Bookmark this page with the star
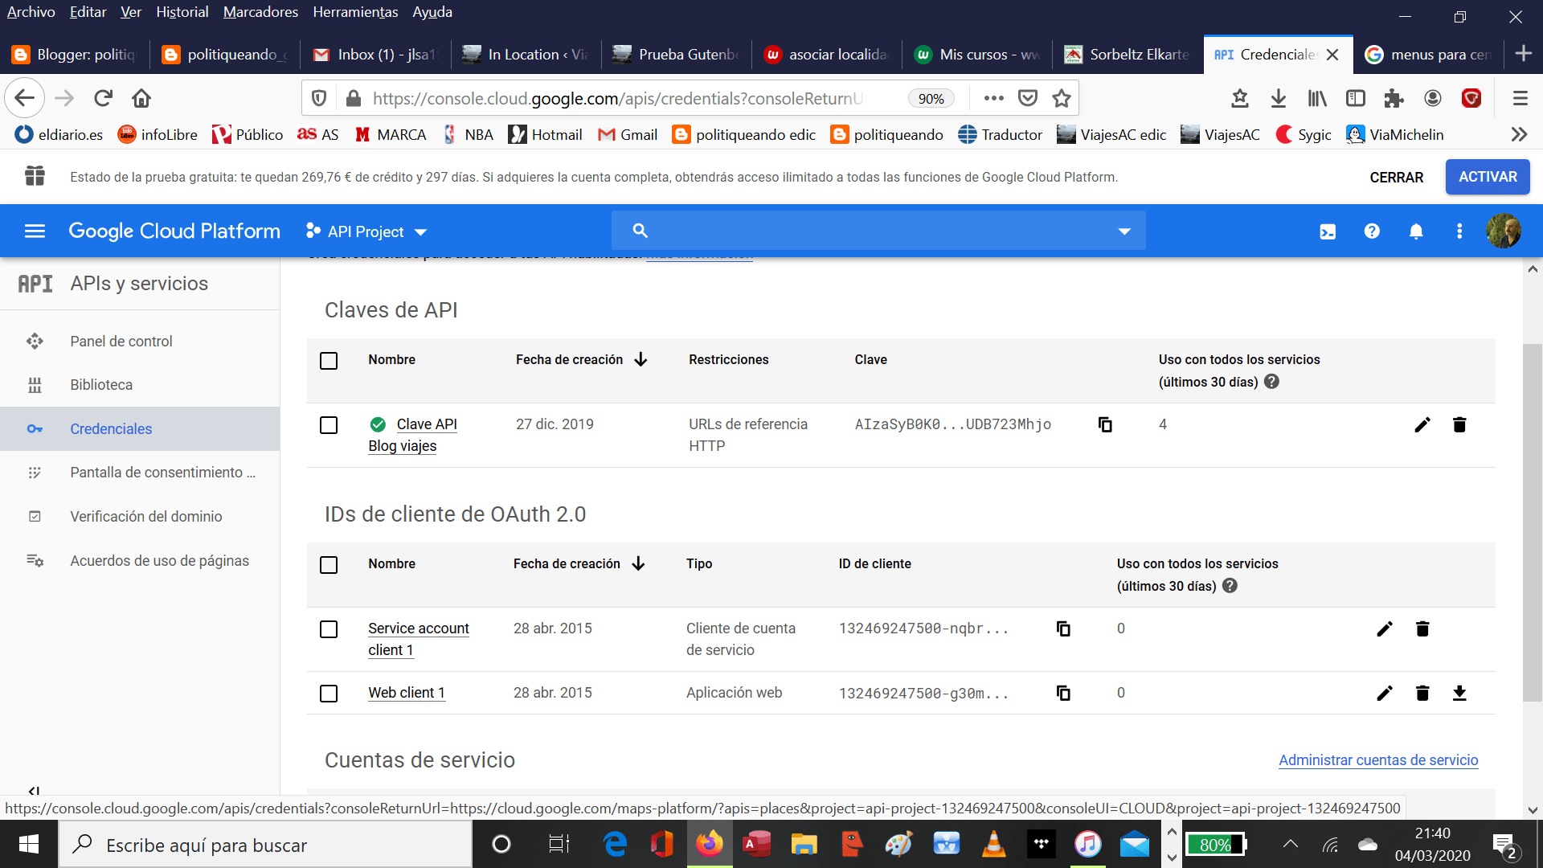The image size is (1543, 868). pos(1062,98)
